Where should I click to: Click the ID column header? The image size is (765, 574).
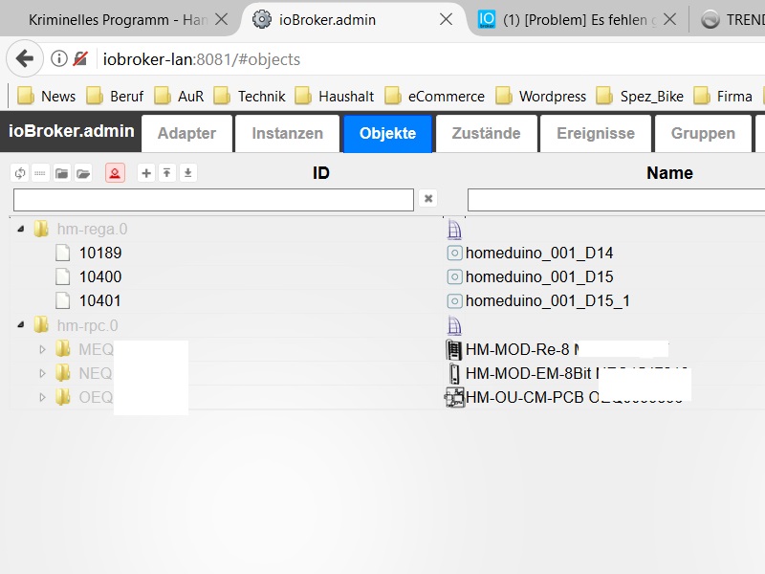click(321, 173)
